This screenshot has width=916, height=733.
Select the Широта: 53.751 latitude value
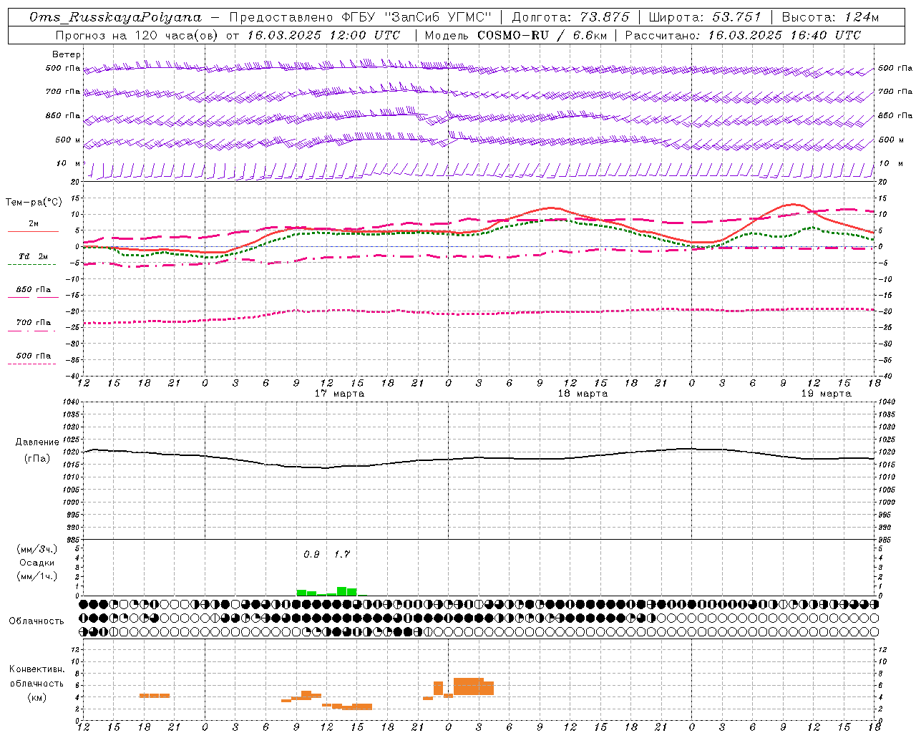tap(705, 17)
